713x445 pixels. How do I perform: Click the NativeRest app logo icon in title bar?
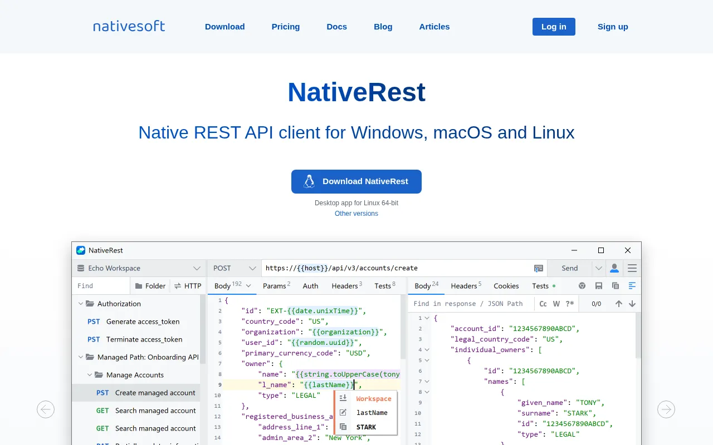[x=81, y=250]
